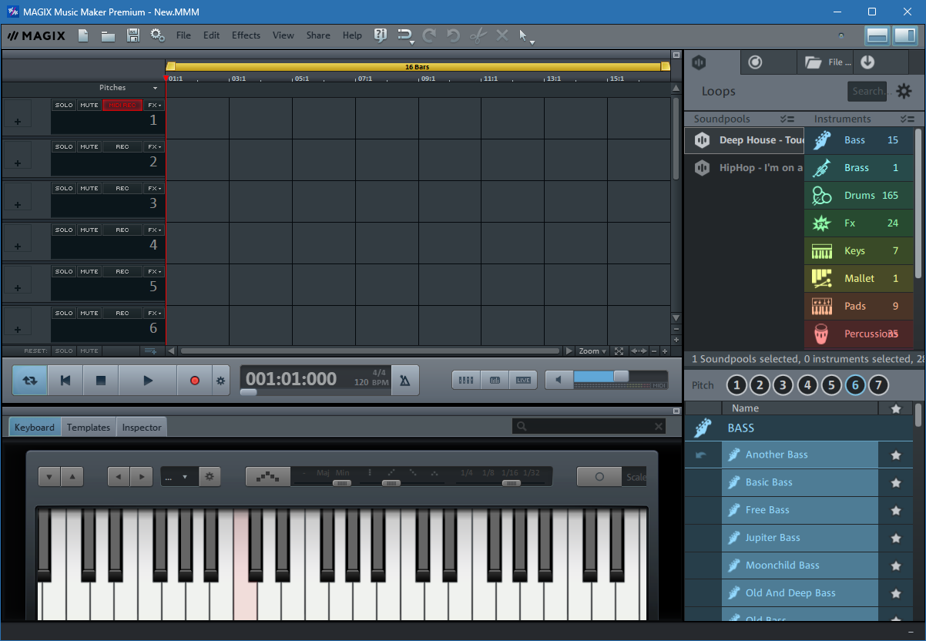Select the Drums instrument category

(859, 196)
